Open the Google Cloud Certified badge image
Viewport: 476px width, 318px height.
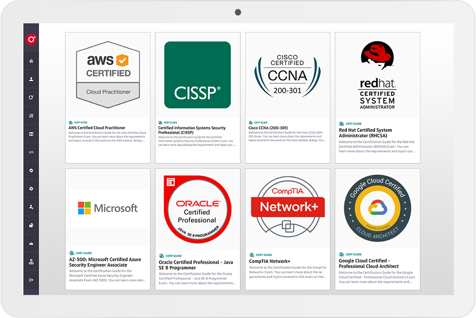click(x=377, y=209)
